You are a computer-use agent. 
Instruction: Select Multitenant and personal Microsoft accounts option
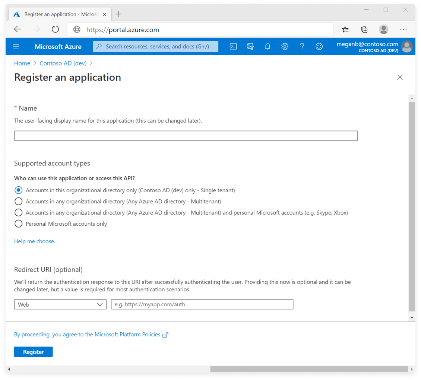[x=18, y=212]
